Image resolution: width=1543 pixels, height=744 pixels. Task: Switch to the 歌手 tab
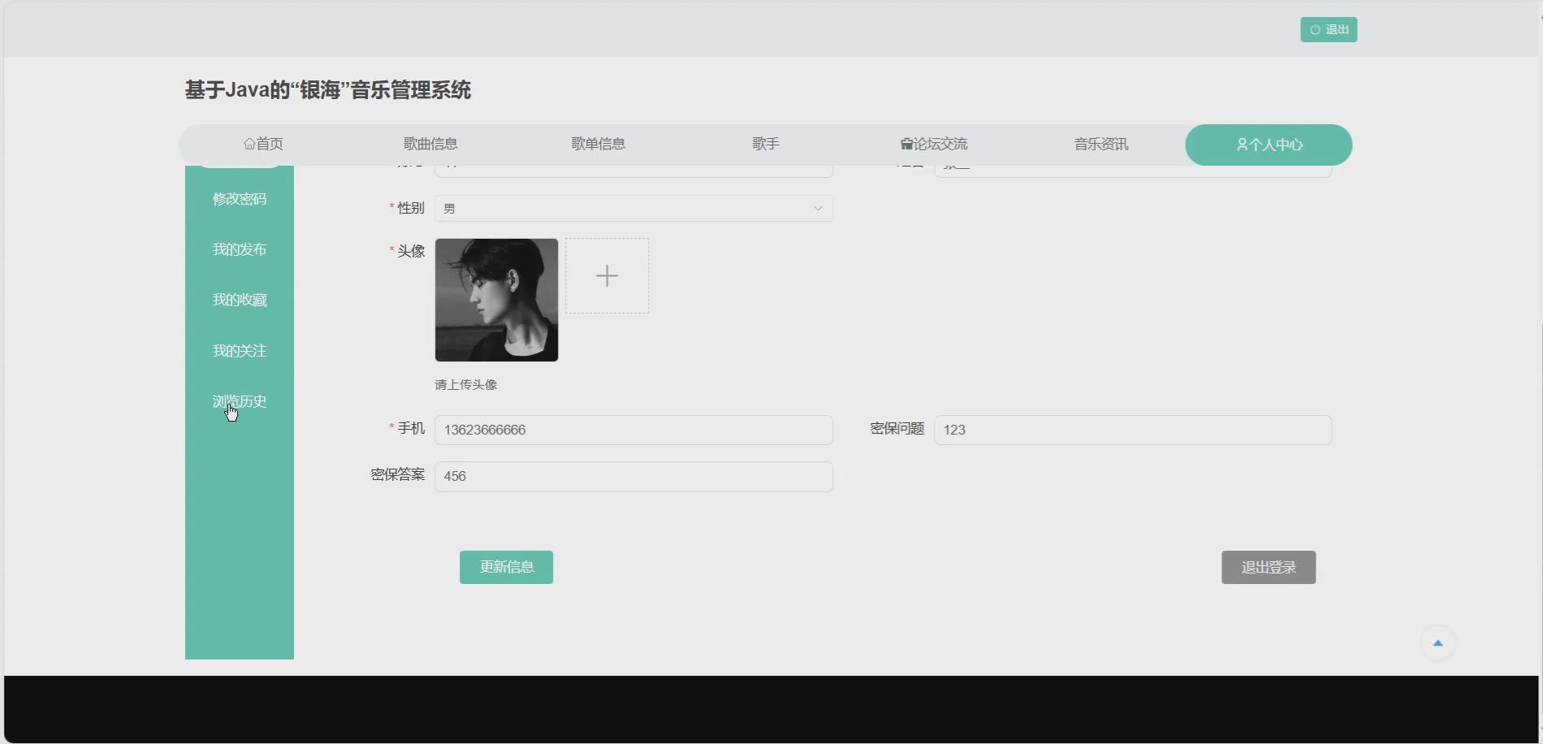tap(764, 143)
